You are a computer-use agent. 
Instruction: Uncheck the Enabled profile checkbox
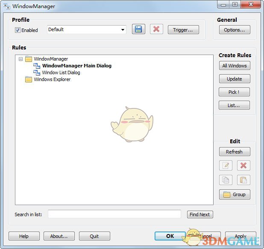point(18,30)
